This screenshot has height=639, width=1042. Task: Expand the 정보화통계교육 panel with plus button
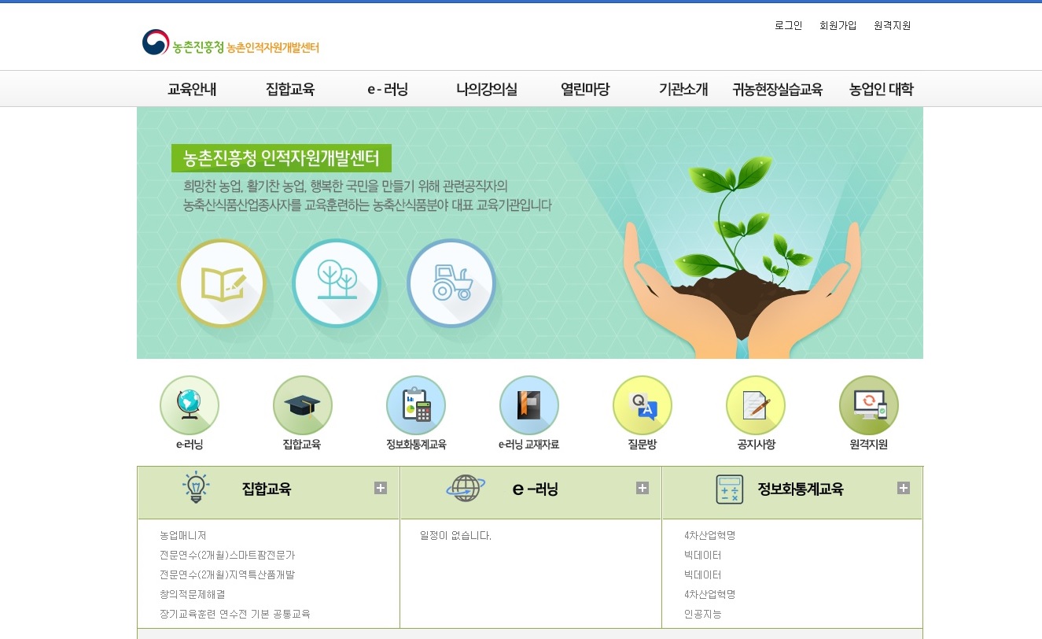pyautogui.click(x=904, y=488)
